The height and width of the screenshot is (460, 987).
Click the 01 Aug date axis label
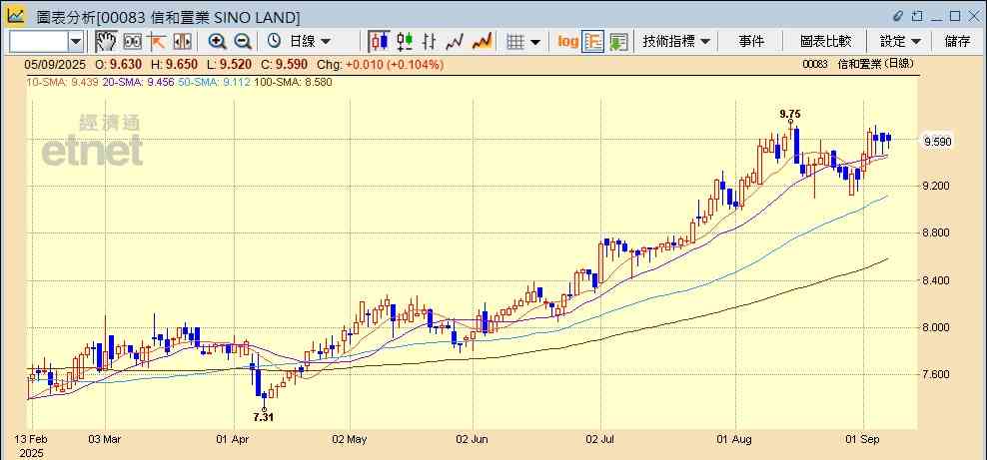click(735, 439)
